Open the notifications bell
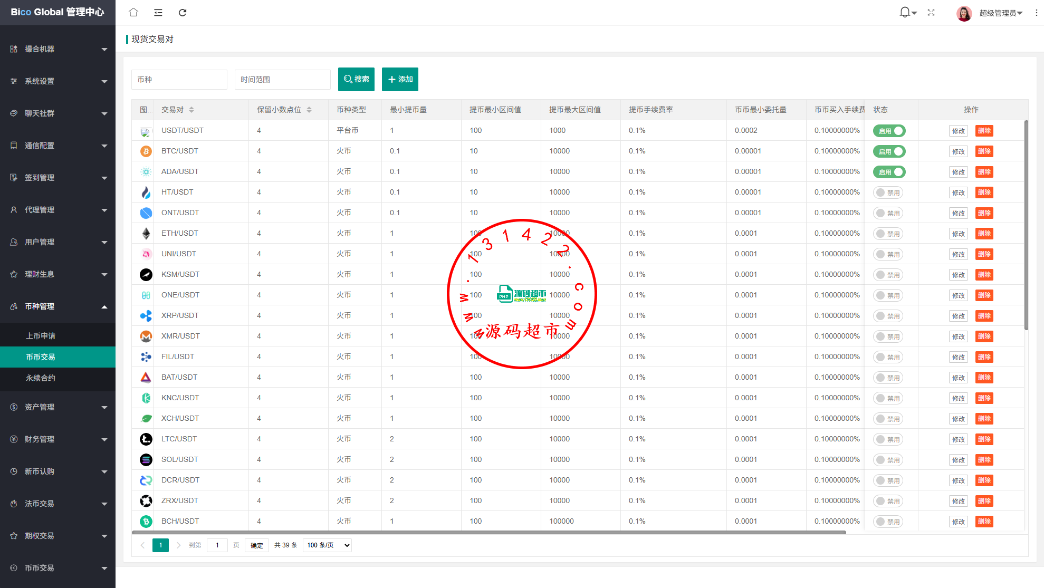 tap(905, 12)
